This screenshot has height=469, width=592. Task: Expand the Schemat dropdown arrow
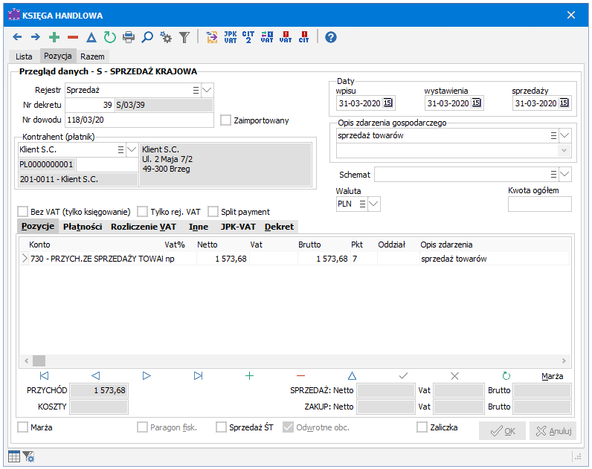tap(564, 175)
